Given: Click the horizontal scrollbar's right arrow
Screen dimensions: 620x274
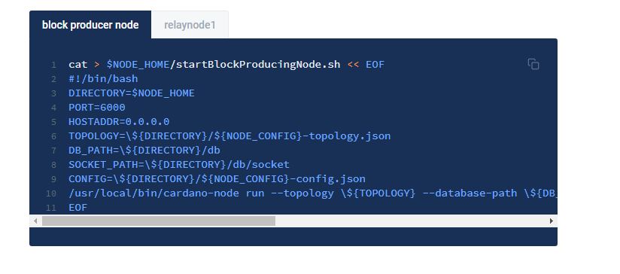Looking at the screenshot, I should coord(552,221).
